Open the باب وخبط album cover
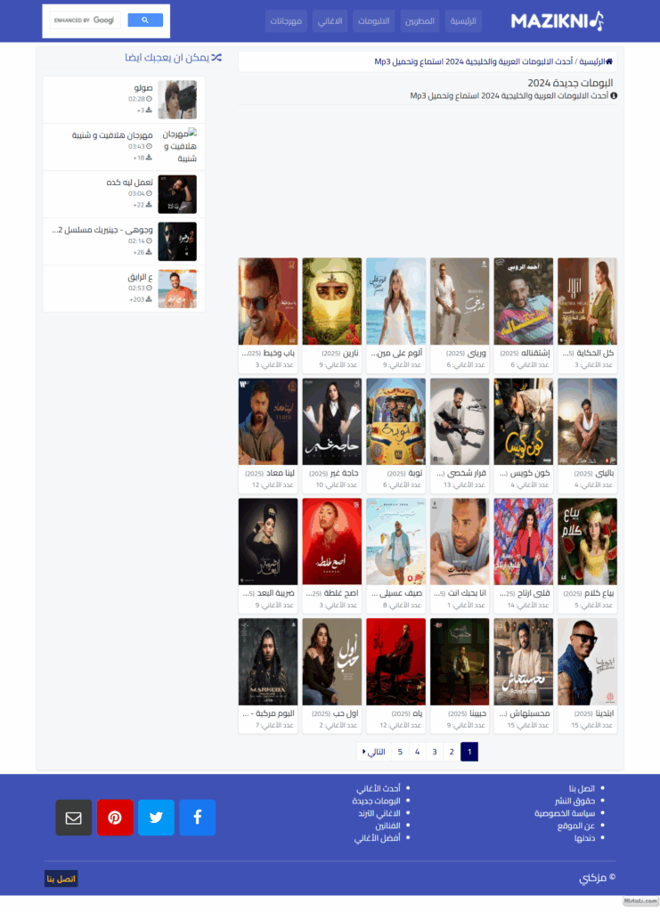660x912 pixels. click(x=268, y=301)
